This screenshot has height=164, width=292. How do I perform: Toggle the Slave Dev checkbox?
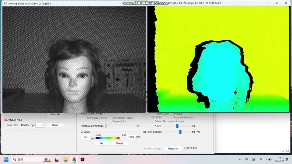pyautogui.click(x=5, y=125)
